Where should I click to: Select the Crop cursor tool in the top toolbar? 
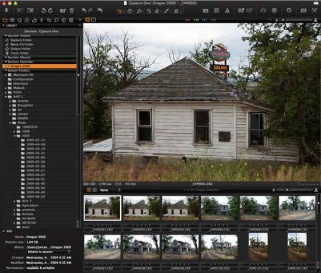tap(149, 11)
